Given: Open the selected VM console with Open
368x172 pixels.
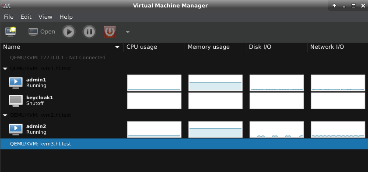Looking at the screenshot, I should (x=42, y=31).
